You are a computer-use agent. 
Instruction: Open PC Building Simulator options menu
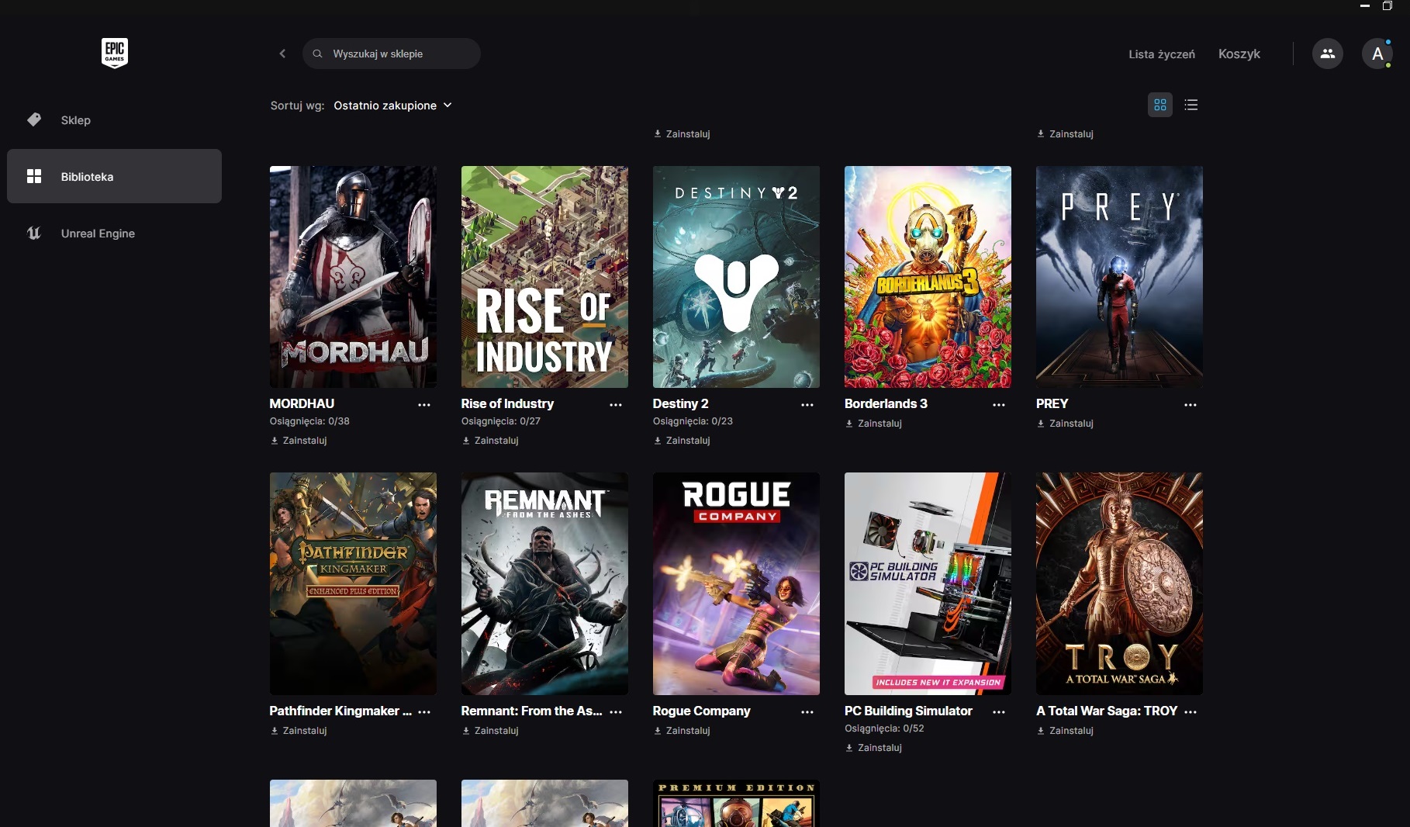point(999,711)
